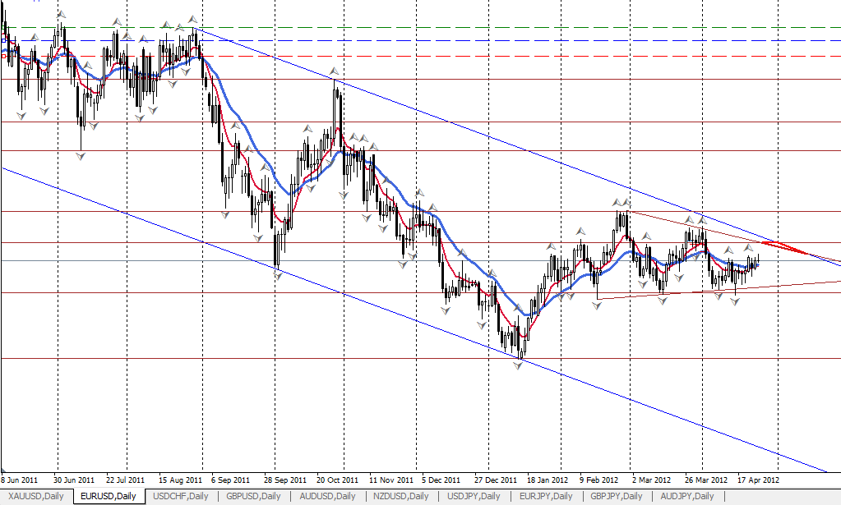The width and height of the screenshot is (841, 505).
Task: Open the AUDUSD,Daily chart tab
Action: (x=328, y=497)
